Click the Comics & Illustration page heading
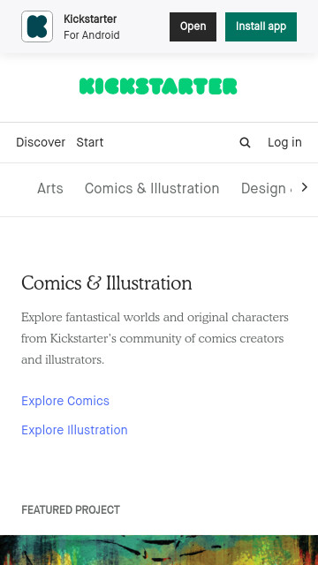This screenshot has width=318, height=565. pyautogui.click(x=107, y=283)
